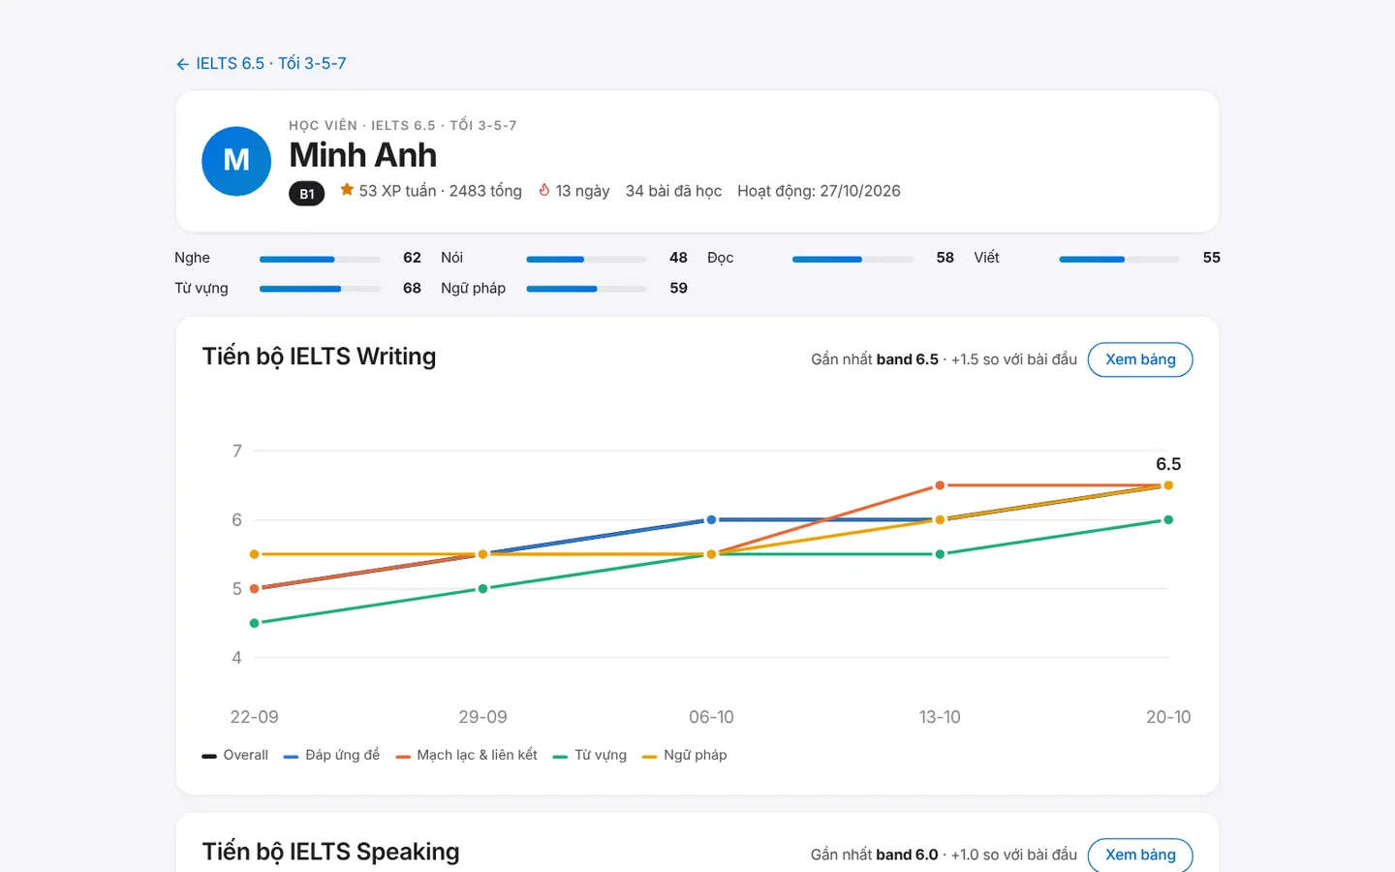Select the blue data point on 06-10
The width and height of the screenshot is (1395, 872).
point(711,520)
